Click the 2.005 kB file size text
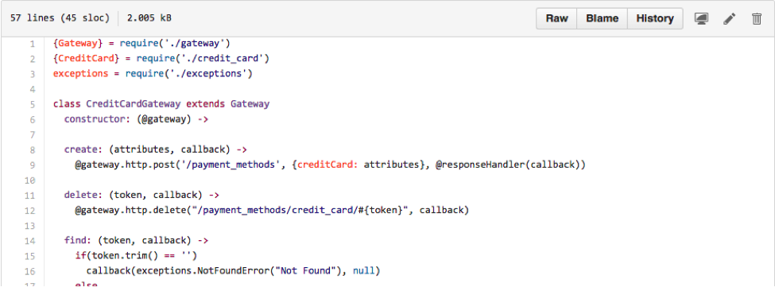 (x=149, y=18)
